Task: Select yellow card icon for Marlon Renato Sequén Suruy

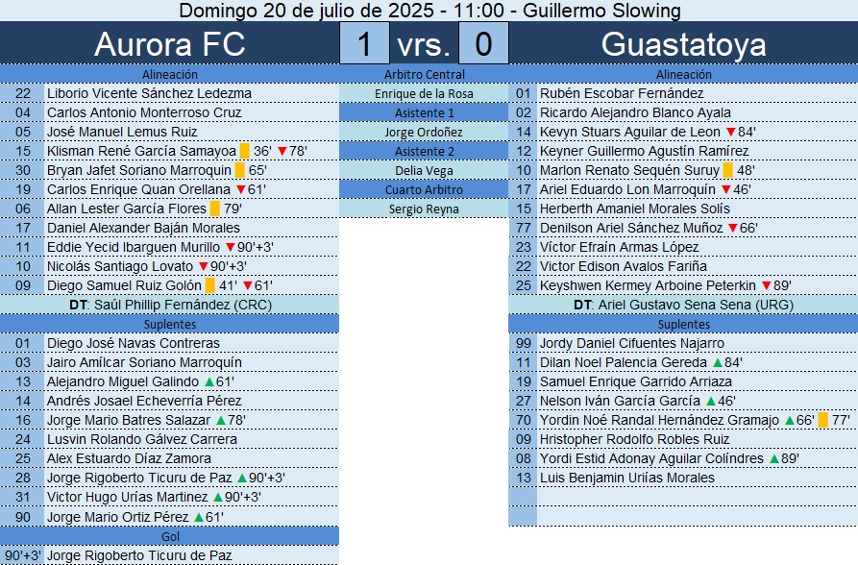Action: 728,170
